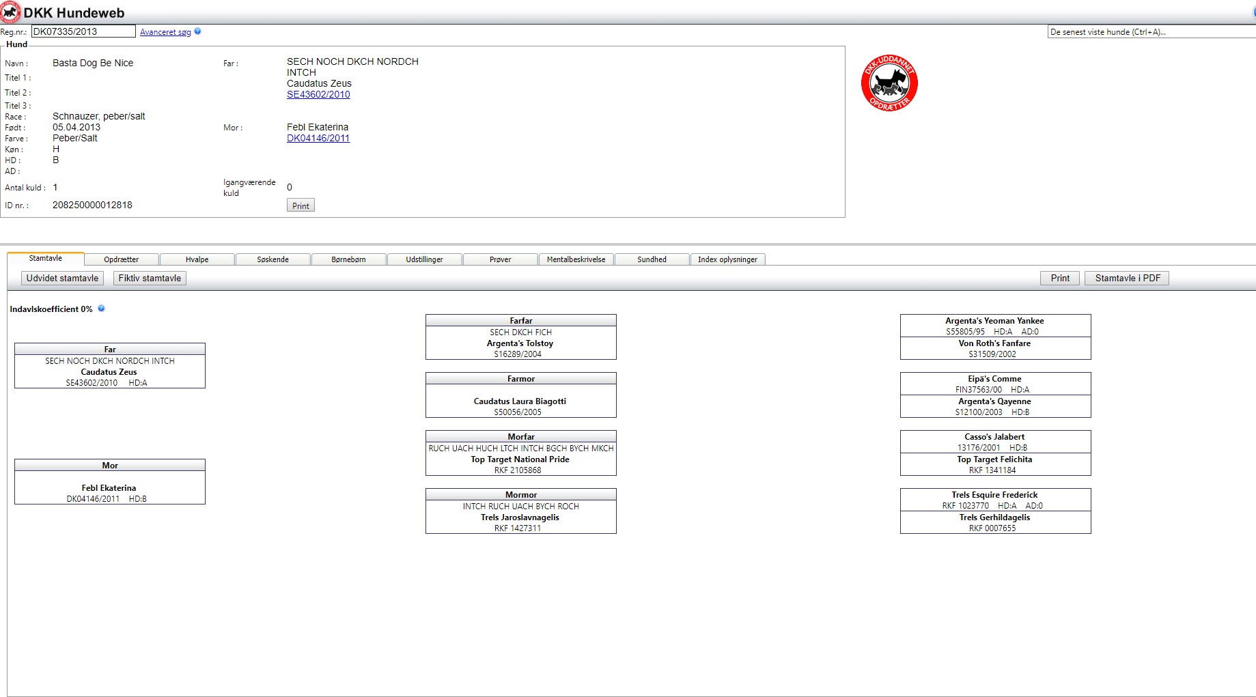Click the DKK Hundeweb logo icon
This screenshot has height=697, width=1256.
(x=10, y=12)
